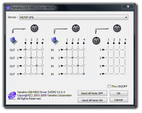Viewport: 142px width, 113px height.
Task: Route IN 1 to port 2
Action: click(72, 50)
